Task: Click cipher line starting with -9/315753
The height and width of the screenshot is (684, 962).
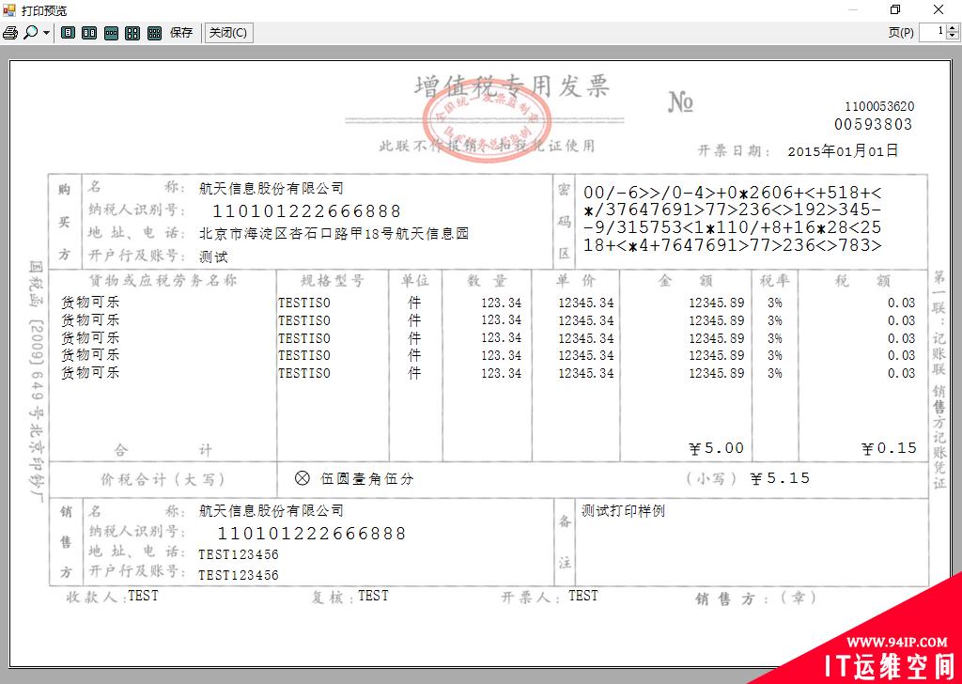Action: (x=732, y=227)
